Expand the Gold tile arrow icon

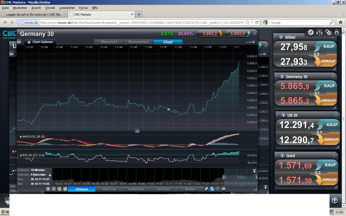point(282,156)
